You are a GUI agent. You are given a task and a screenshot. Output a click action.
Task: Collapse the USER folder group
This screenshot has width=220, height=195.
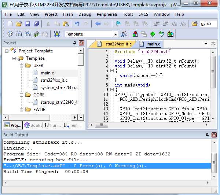(21, 66)
